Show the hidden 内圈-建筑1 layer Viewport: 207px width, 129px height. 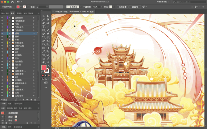(x=2, y=74)
